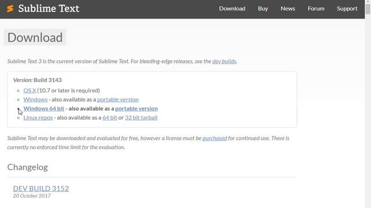
Task: Open the DEV BUILD 3152 changelog link
Action: [x=41, y=188]
